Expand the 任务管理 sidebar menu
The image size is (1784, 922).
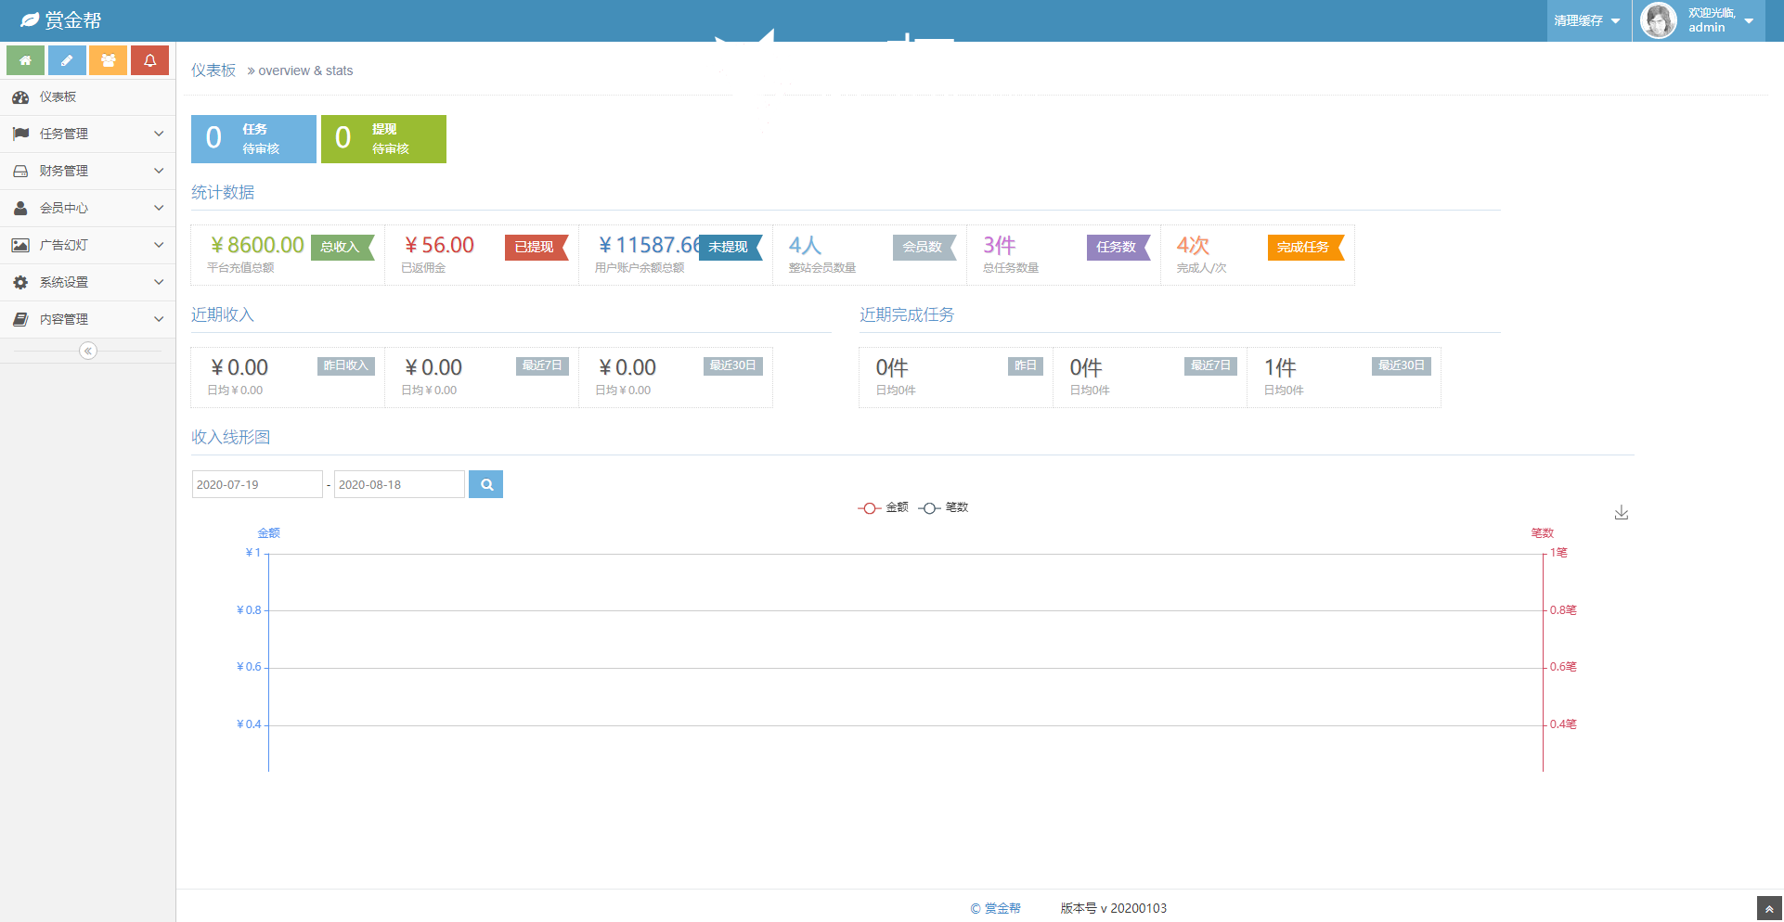87,134
